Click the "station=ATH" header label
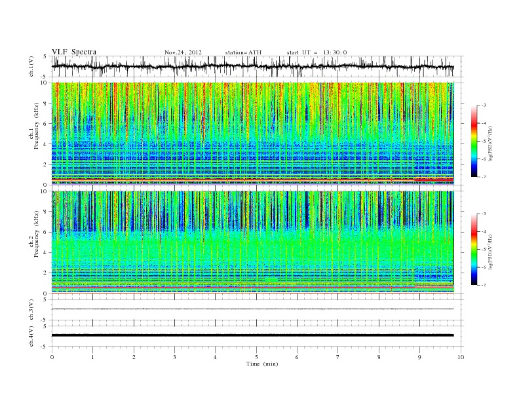Image resolution: width=519 pixels, height=401 pixels. click(243, 52)
